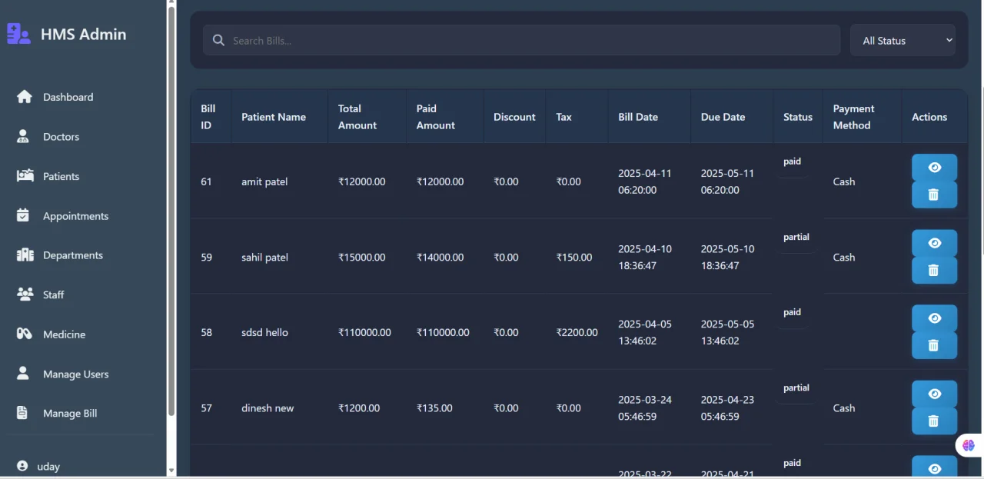The width and height of the screenshot is (984, 479).
Task: Click the Paid Amount column header
Action: pos(445,117)
